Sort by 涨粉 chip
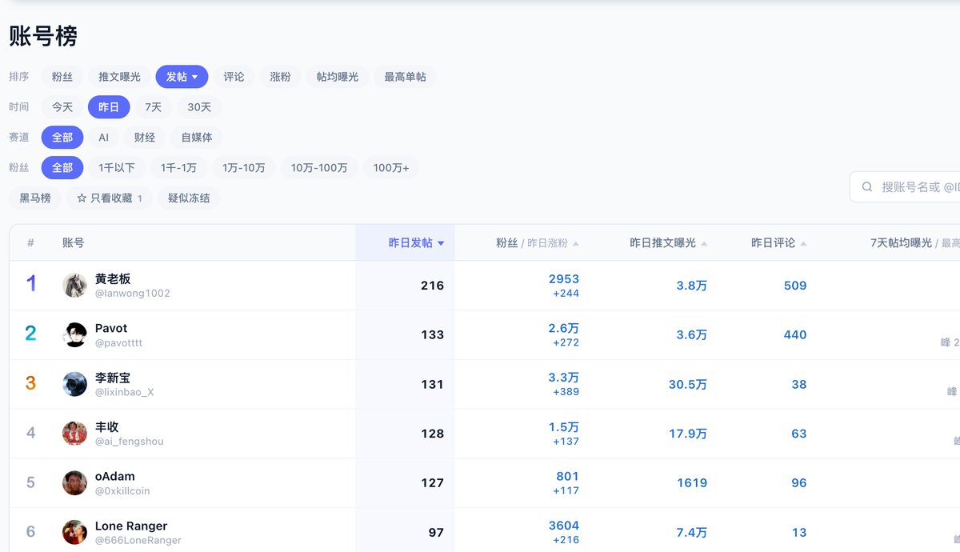960x552 pixels. 280,77
